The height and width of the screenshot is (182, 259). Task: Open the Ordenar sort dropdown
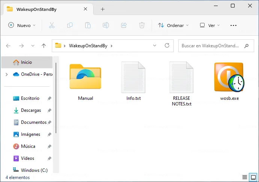point(173,25)
